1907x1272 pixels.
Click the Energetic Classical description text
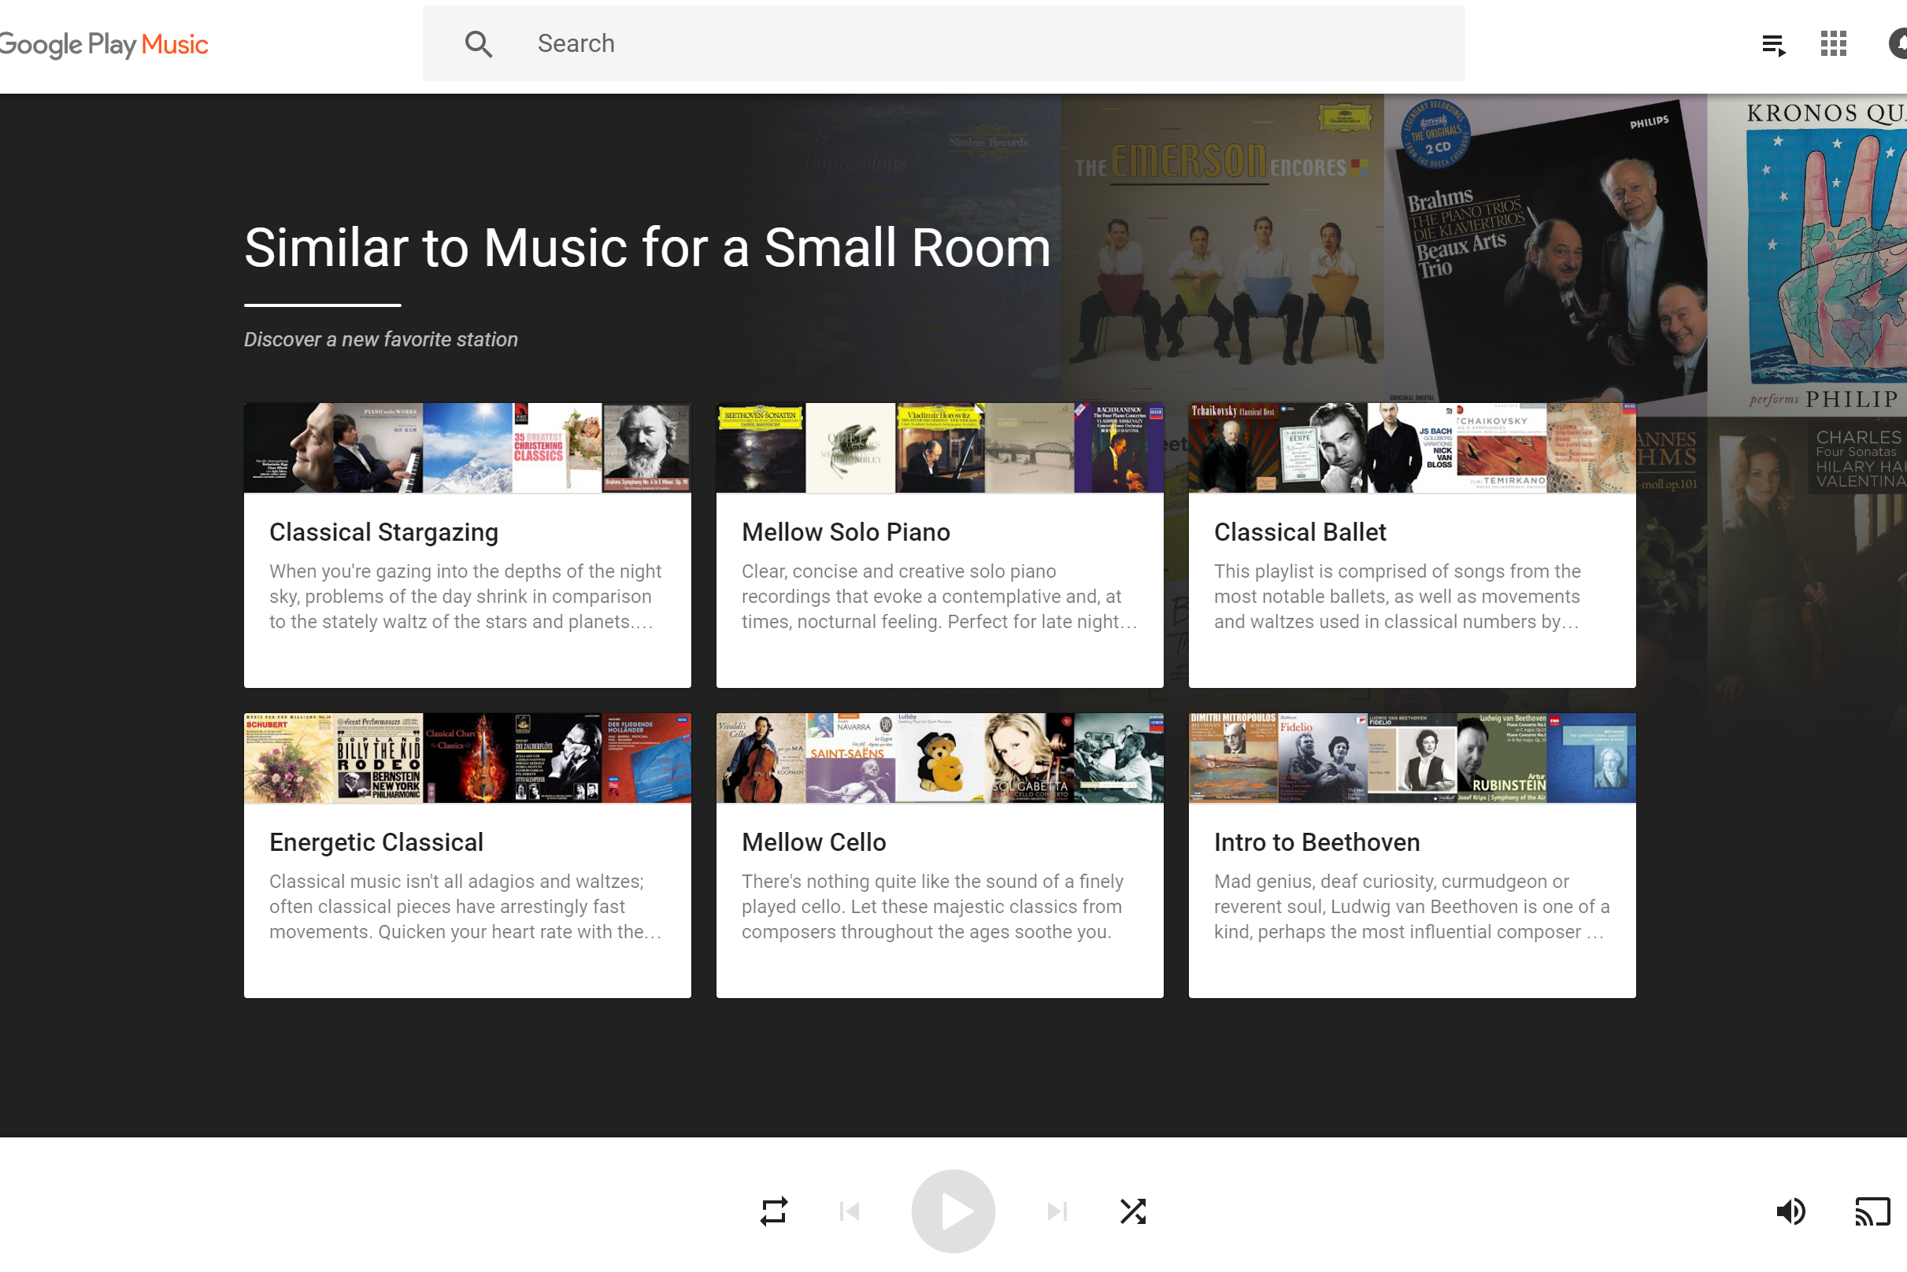pyautogui.click(x=466, y=906)
